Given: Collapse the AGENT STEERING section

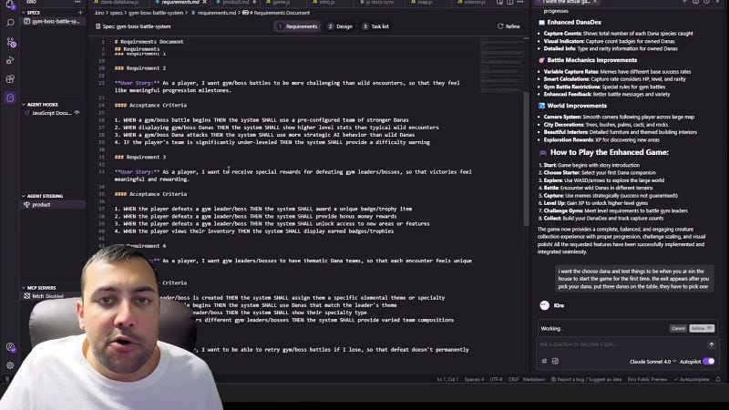Looking at the screenshot, I should 45,196.
